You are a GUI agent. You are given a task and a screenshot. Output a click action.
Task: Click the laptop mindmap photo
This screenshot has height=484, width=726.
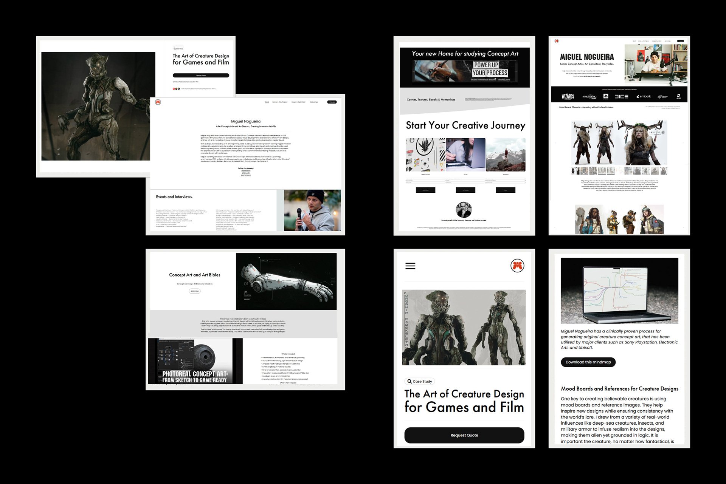pos(619,291)
